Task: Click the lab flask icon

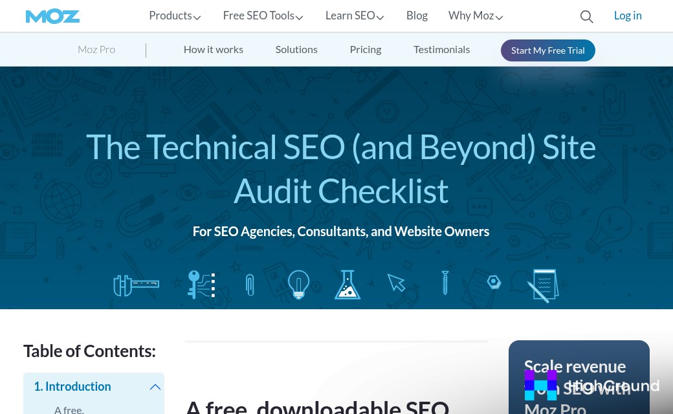Action: [x=348, y=285]
